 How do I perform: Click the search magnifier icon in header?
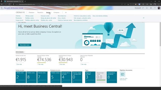(143, 8)
